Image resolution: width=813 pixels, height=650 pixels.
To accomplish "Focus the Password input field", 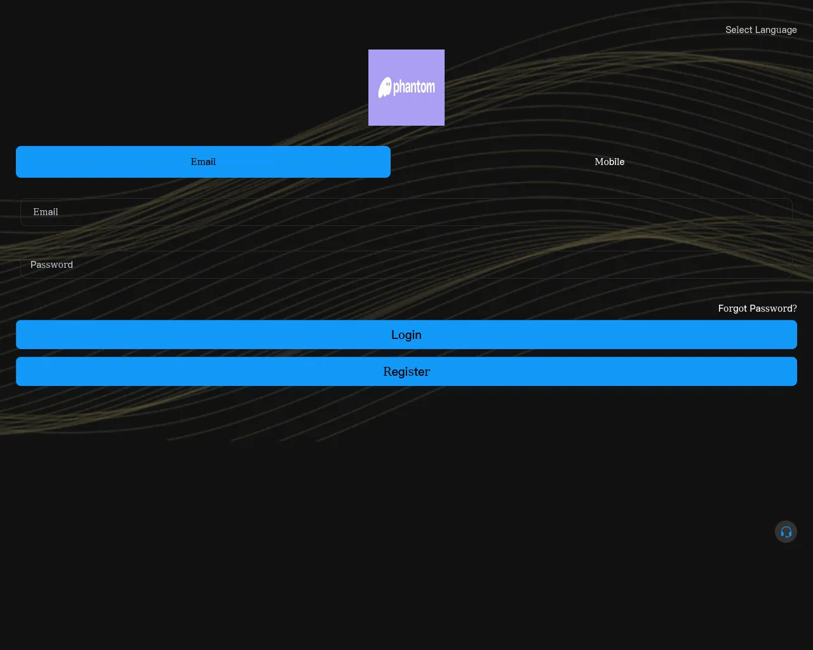I will [x=406, y=265].
